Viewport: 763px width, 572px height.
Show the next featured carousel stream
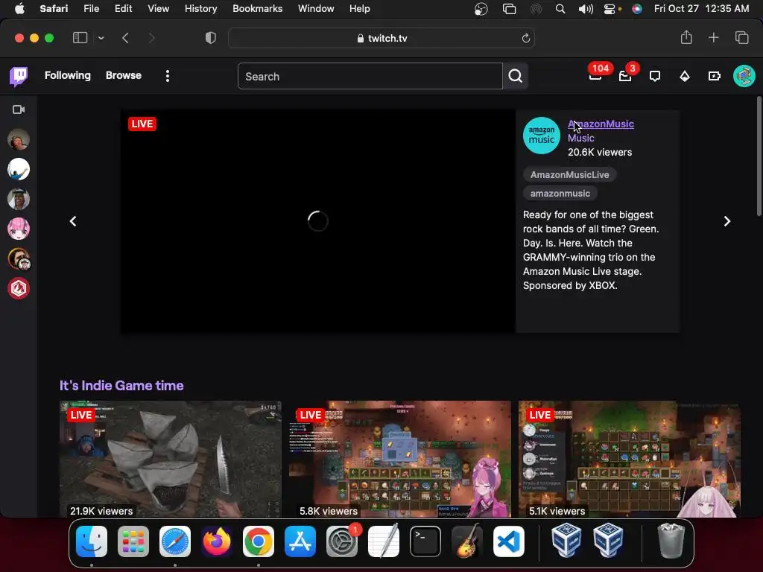727,221
